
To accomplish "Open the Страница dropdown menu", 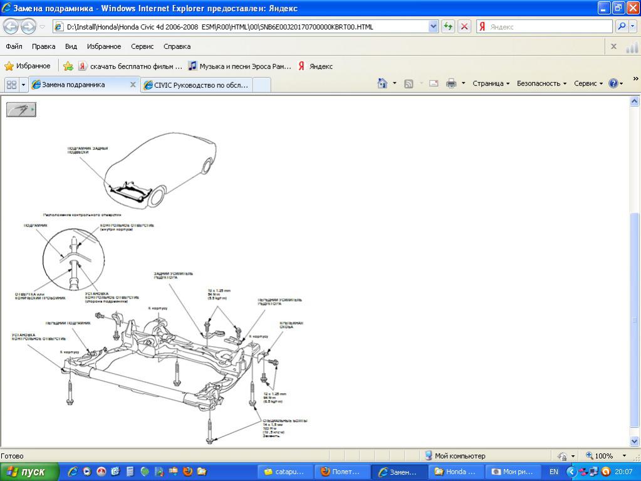I will [x=491, y=83].
